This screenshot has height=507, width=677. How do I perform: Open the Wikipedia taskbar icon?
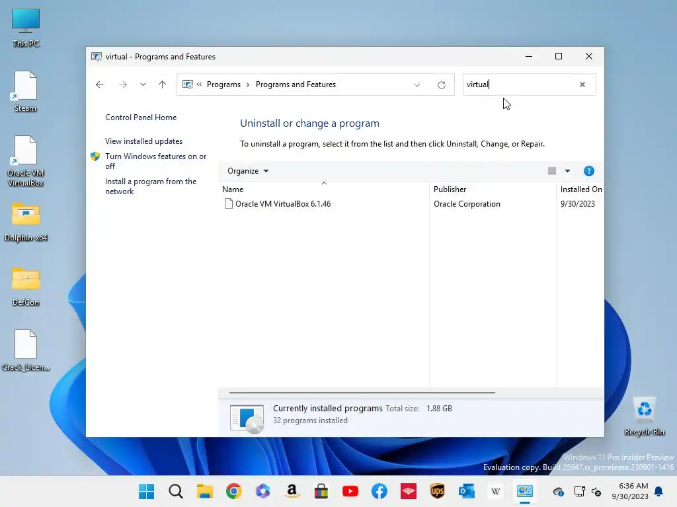496,491
